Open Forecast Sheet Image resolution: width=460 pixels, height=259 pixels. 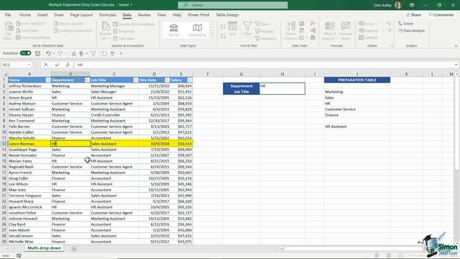(345, 31)
